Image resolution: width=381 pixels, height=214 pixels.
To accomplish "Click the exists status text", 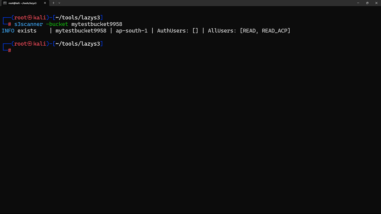I will 27,30.
